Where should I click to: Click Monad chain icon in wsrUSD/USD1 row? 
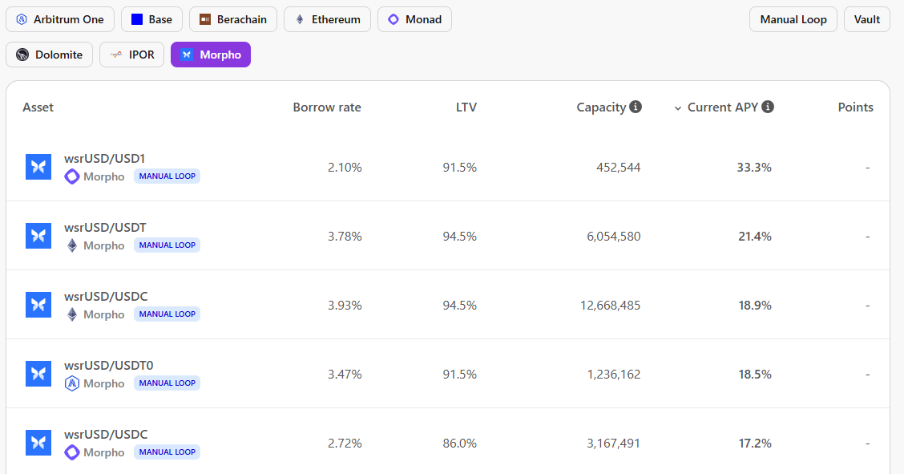pos(72,176)
